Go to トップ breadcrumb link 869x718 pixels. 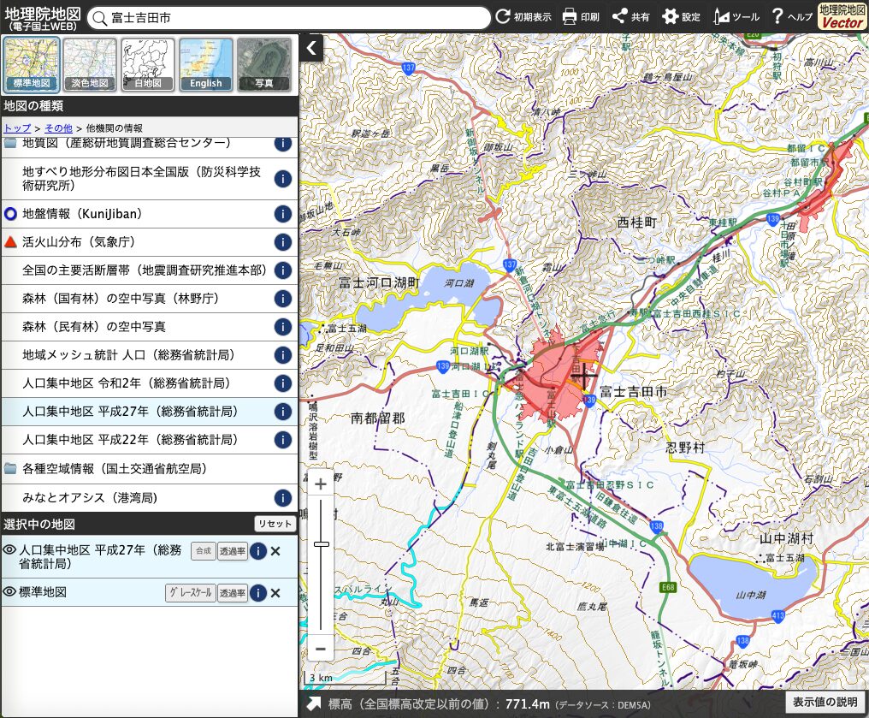pos(17,128)
